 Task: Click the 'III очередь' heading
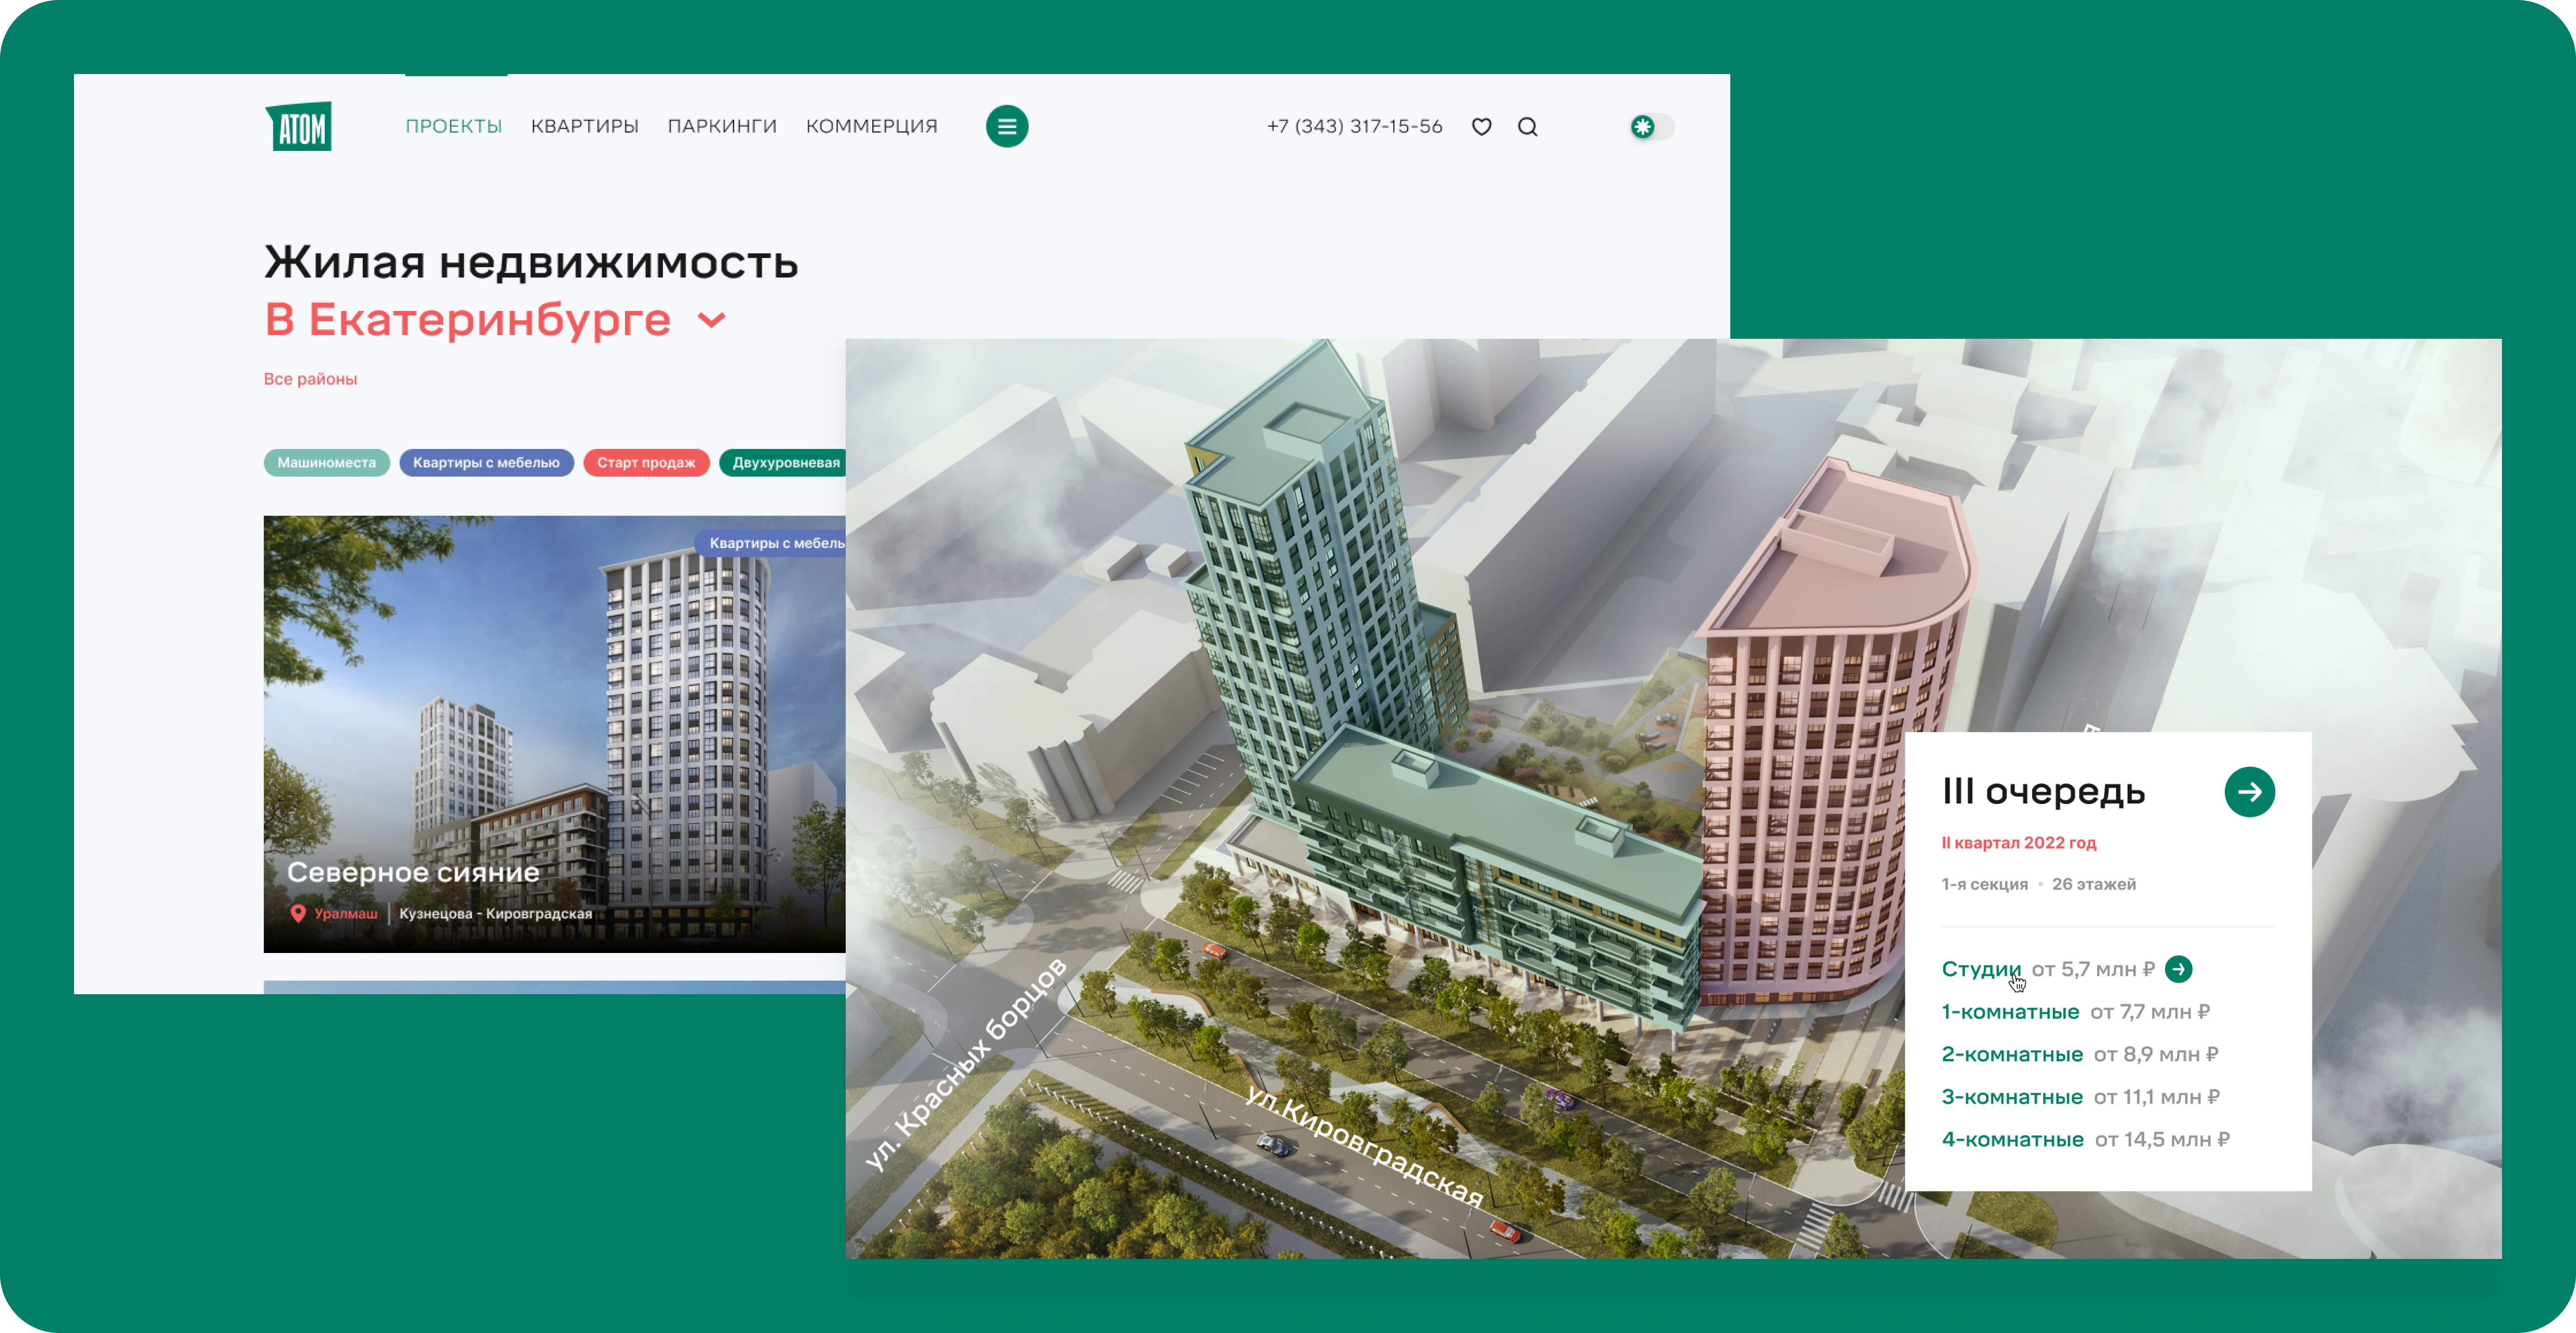tap(2043, 791)
